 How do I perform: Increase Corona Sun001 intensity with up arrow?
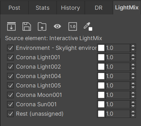coord(133,102)
